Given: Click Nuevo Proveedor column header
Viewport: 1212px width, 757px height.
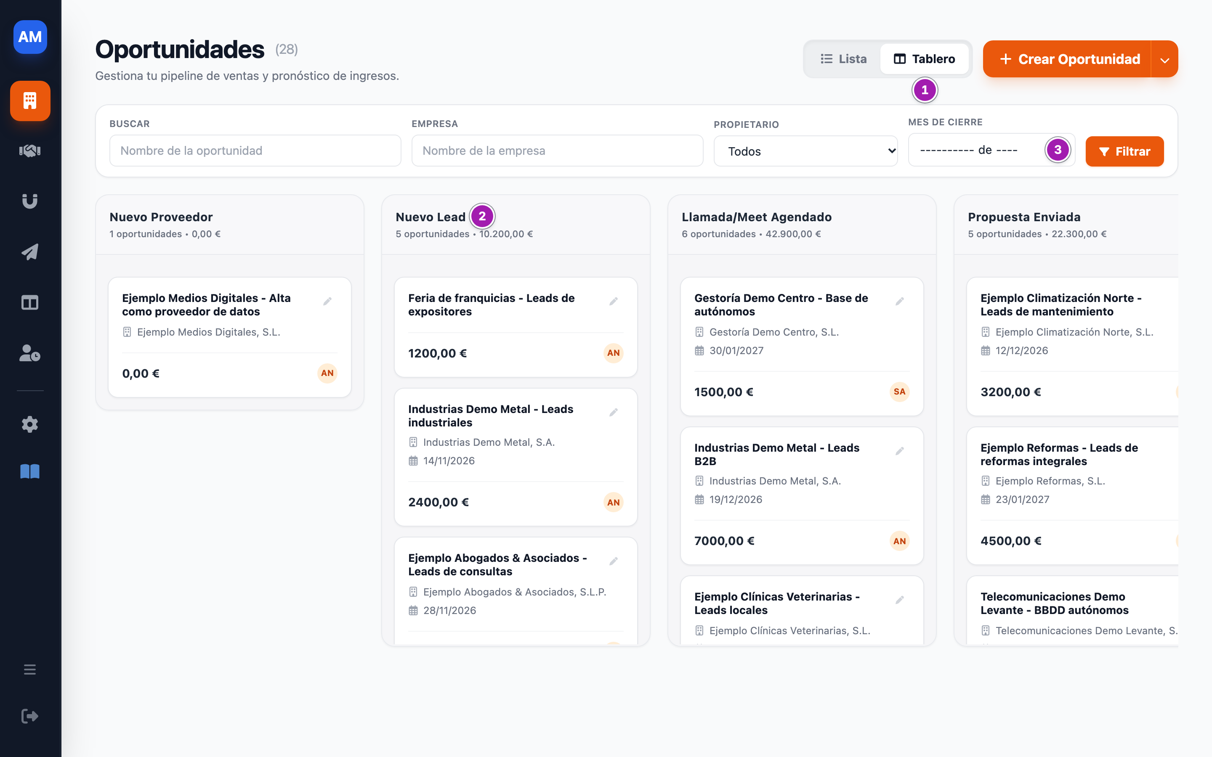Looking at the screenshot, I should tap(161, 217).
